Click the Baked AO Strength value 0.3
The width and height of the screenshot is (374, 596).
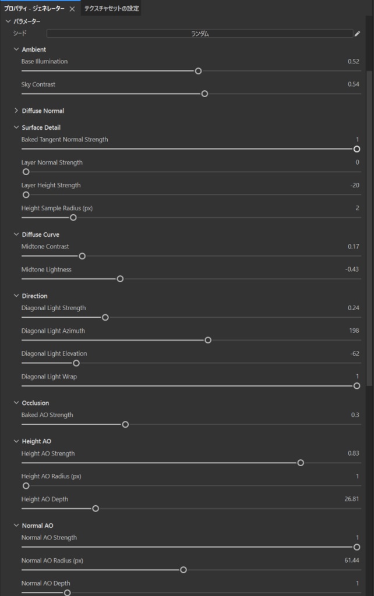355,414
